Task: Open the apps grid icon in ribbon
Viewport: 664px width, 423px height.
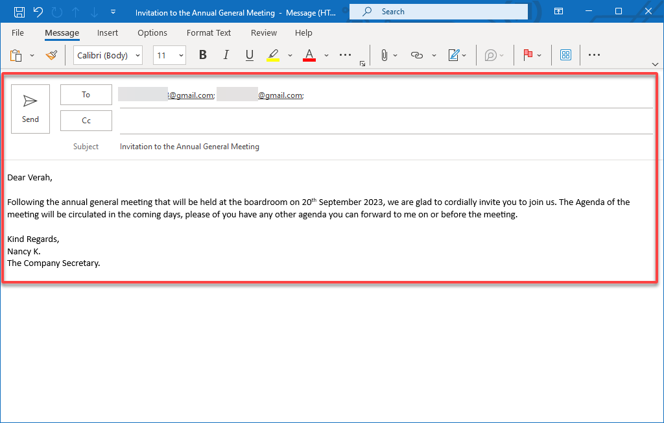Action: (x=565, y=54)
